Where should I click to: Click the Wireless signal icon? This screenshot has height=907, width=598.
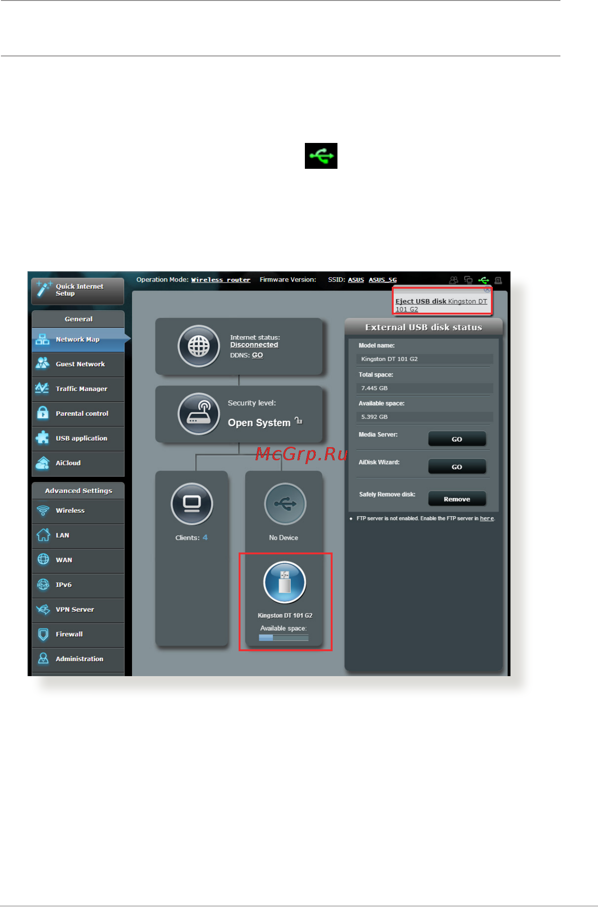tap(43, 511)
